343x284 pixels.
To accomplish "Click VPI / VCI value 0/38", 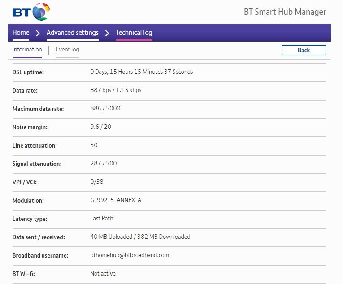I will (x=97, y=182).
